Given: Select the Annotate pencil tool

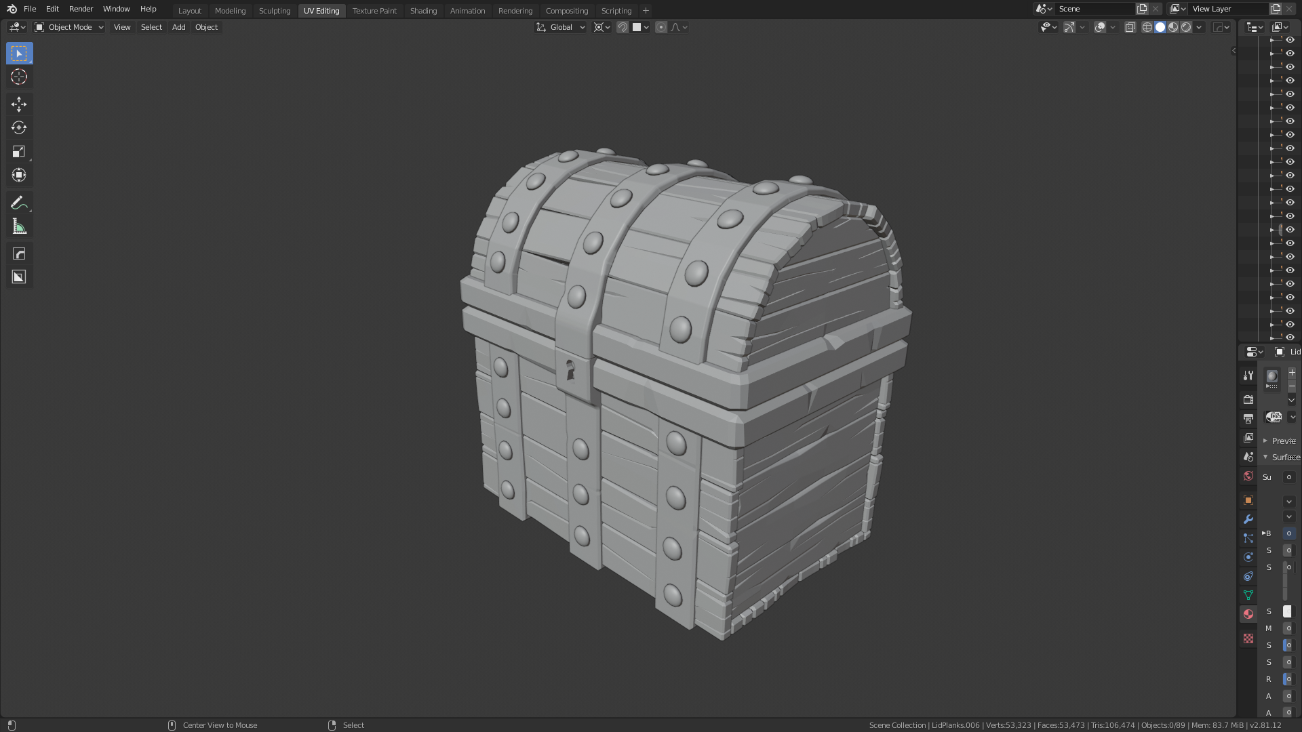Looking at the screenshot, I should [x=19, y=203].
